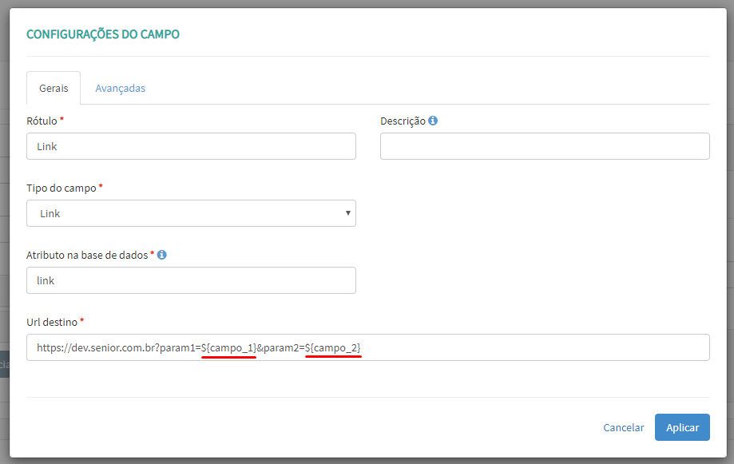Click the Cancelar link
The height and width of the screenshot is (464, 734).
(623, 427)
